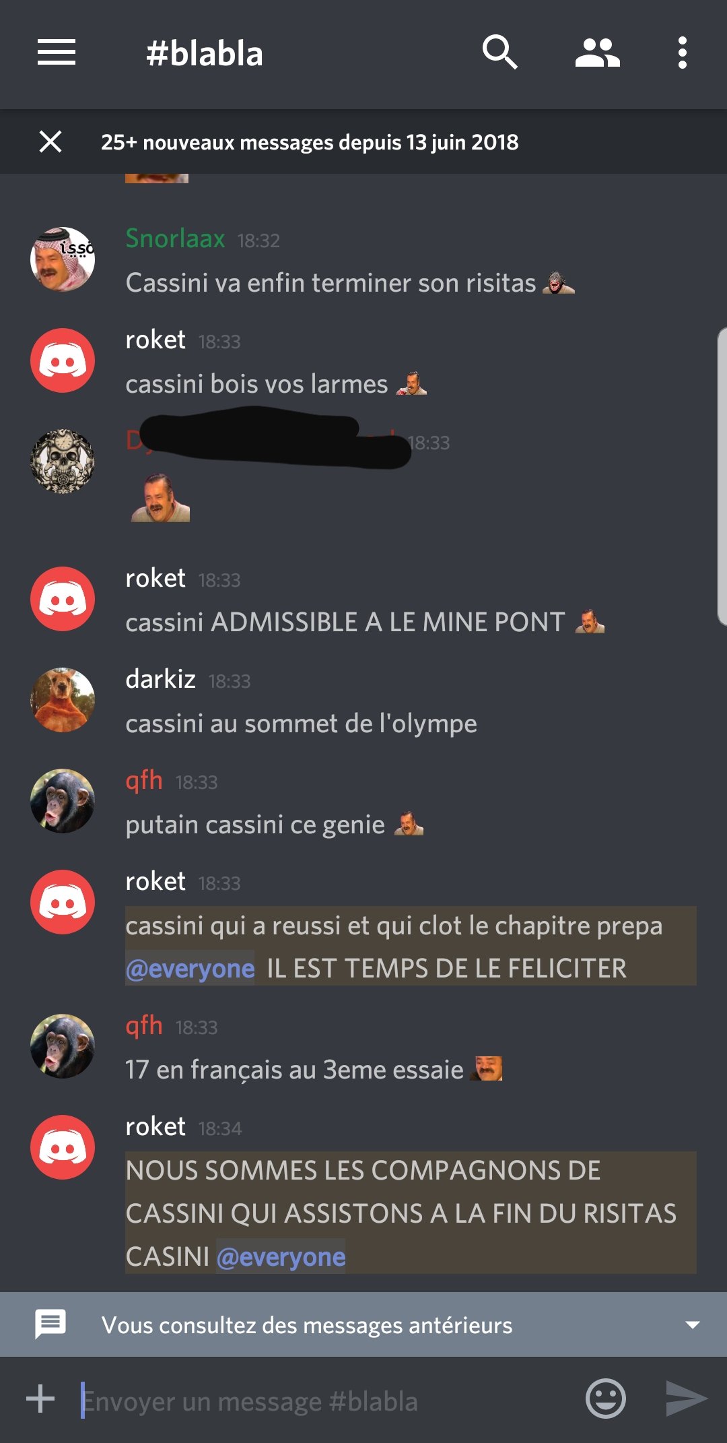Jump to present via the dropdown arrow
Viewport: 727px width, 1443px height.
[692, 1324]
